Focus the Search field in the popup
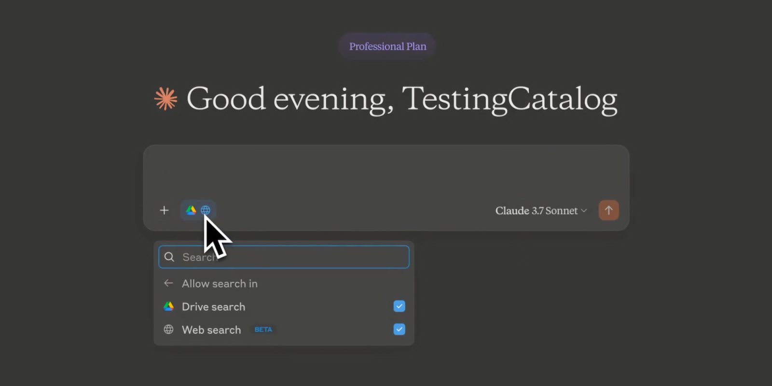This screenshot has width=772, height=386. point(299,257)
